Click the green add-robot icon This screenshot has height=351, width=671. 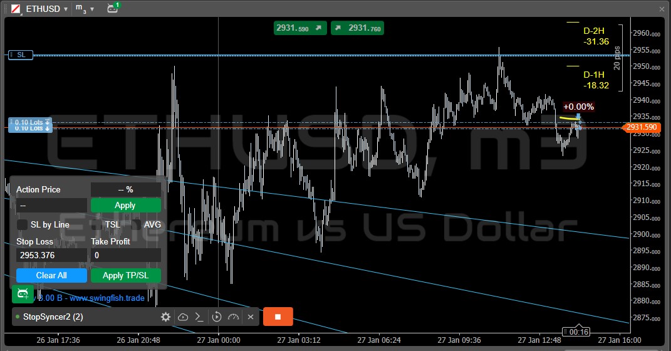point(23,293)
